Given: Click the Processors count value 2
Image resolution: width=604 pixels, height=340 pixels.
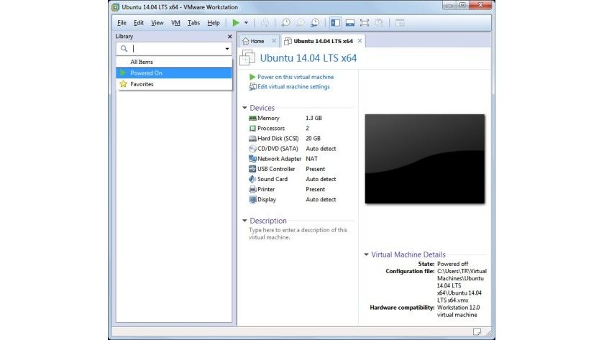Looking at the screenshot, I should point(308,128).
